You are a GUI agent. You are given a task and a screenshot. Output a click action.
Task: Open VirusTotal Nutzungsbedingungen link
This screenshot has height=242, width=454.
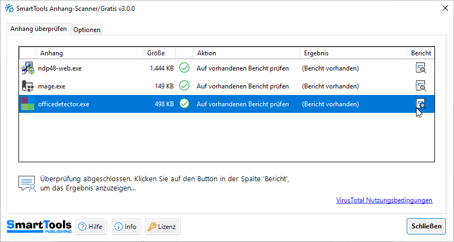pyautogui.click(x=384, y=200)
